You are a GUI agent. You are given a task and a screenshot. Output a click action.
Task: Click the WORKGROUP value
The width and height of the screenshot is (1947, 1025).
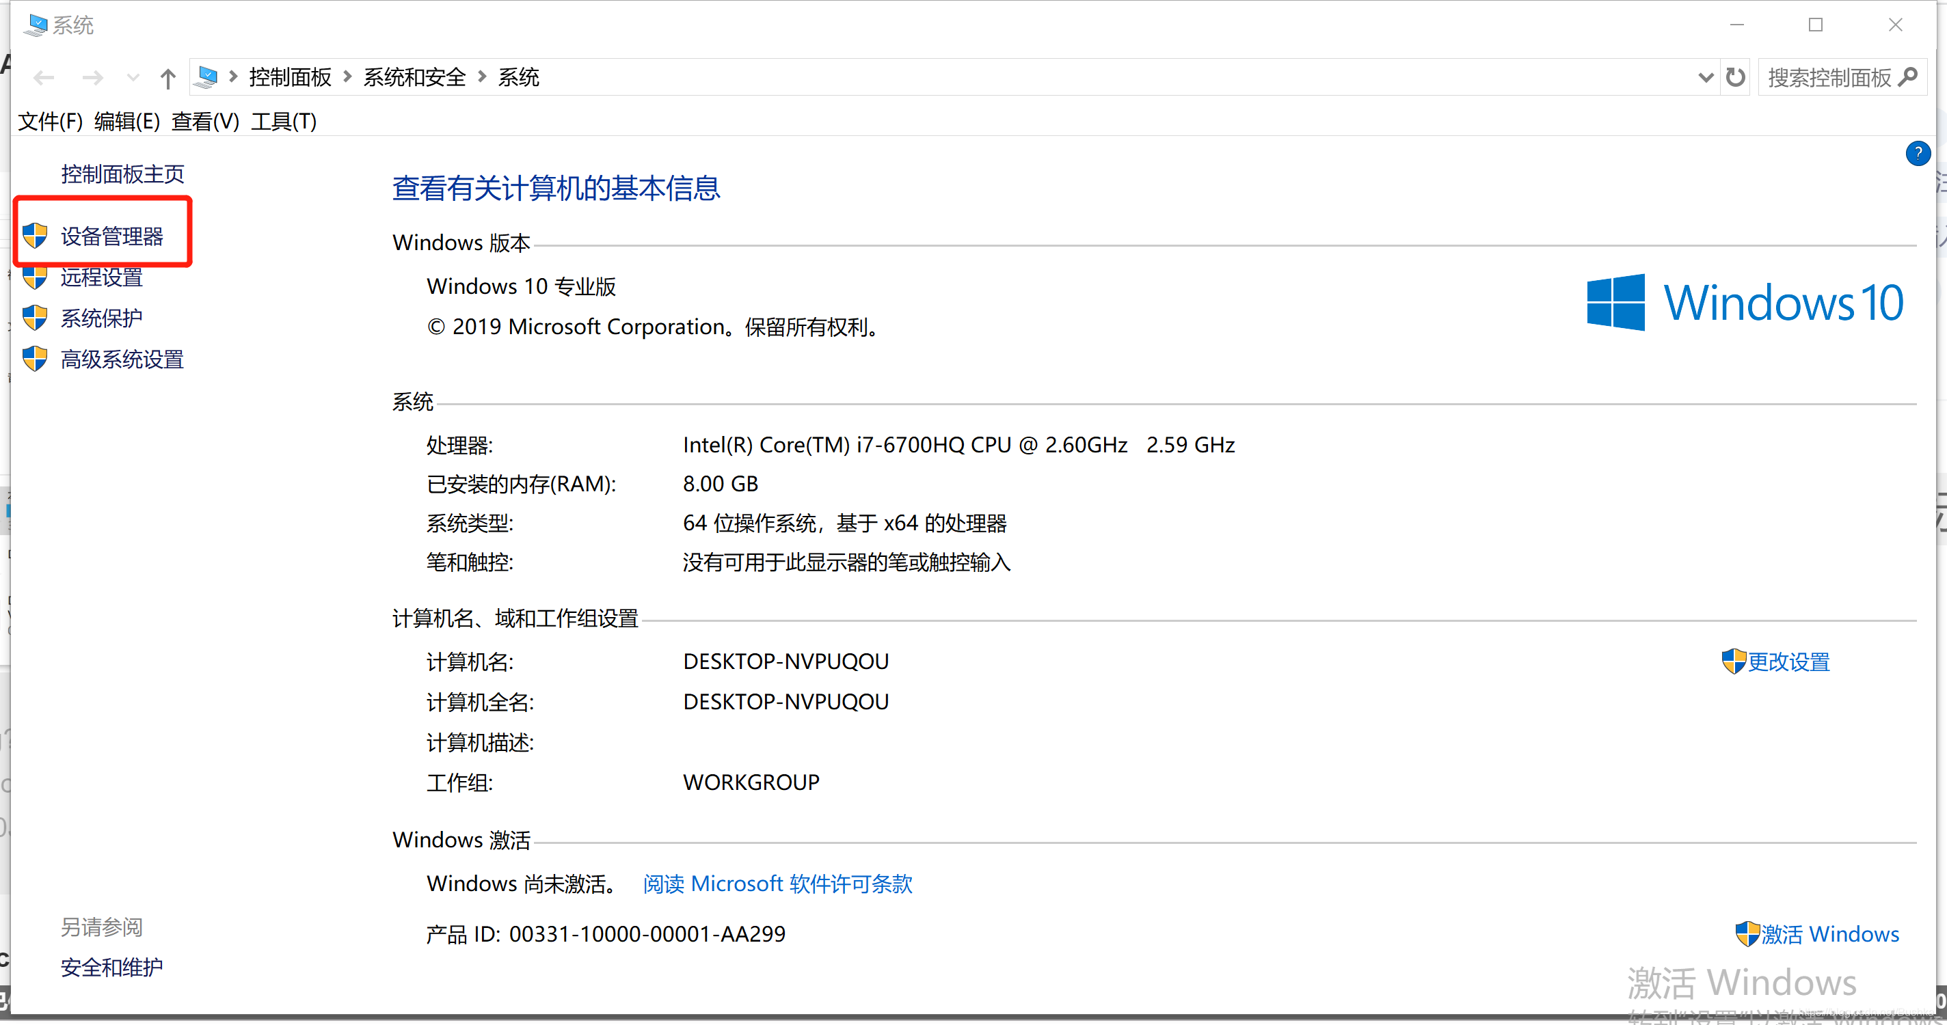[x=751, y=782]
